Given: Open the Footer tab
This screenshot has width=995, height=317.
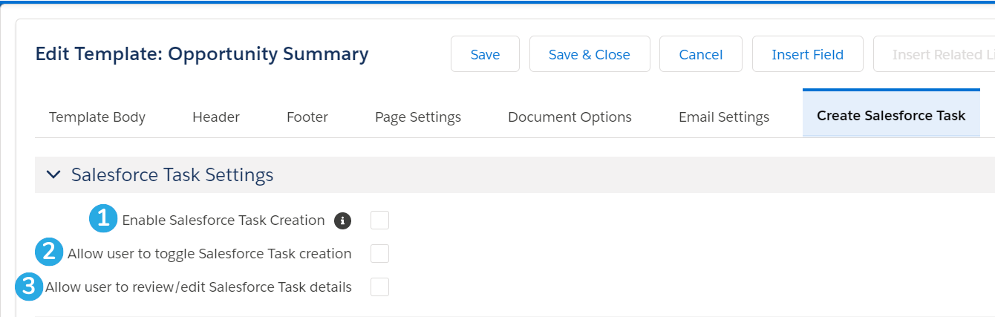Looking at the screenshot, I should tap(307, 117).
